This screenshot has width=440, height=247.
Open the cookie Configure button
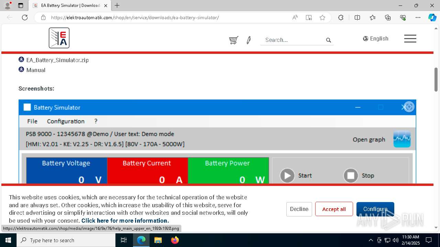point(375,209)
